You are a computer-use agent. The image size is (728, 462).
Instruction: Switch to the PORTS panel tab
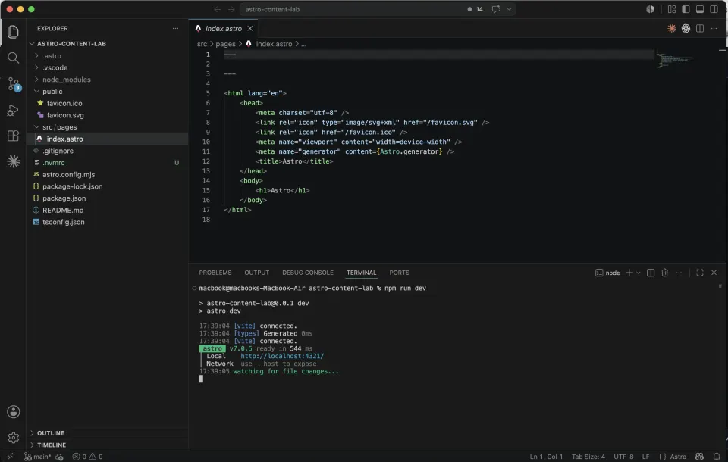pyautogui.click(x=400, y=273)
